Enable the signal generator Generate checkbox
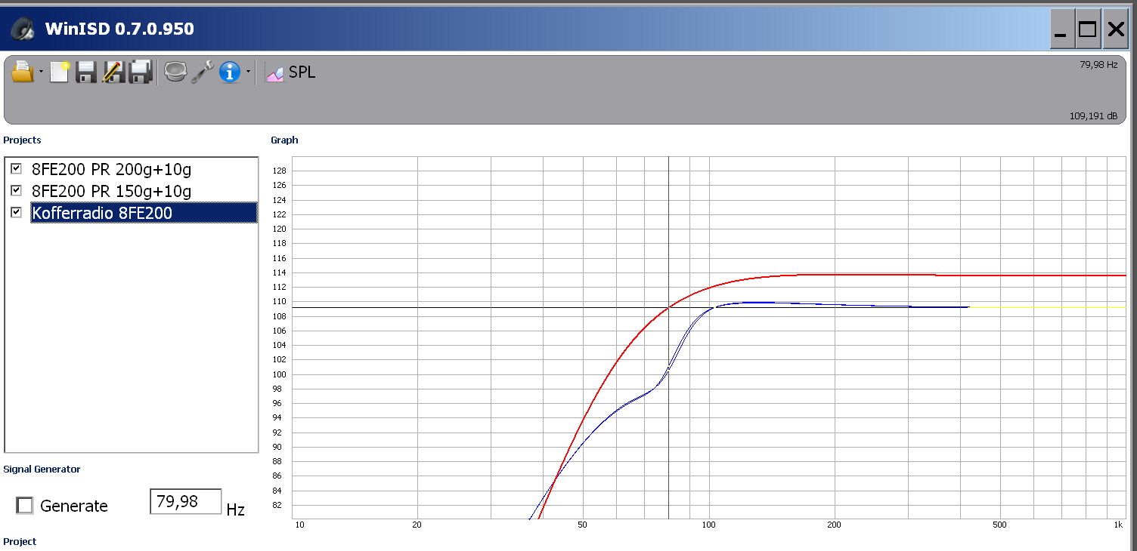Viewport: 1137px width, 551px height. [25, 506]
